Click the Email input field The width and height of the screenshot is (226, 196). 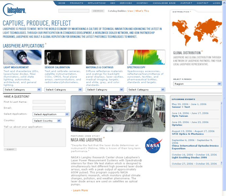pyautogui.click(x=49, y=108)
